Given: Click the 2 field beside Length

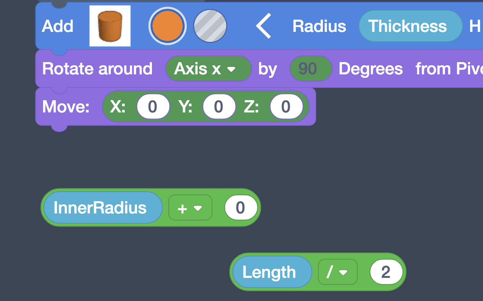Looking at the screenshot, I should [x=386, y=272].
